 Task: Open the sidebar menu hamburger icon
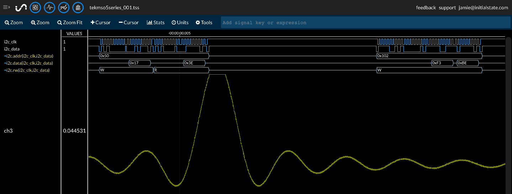point(6,7)
